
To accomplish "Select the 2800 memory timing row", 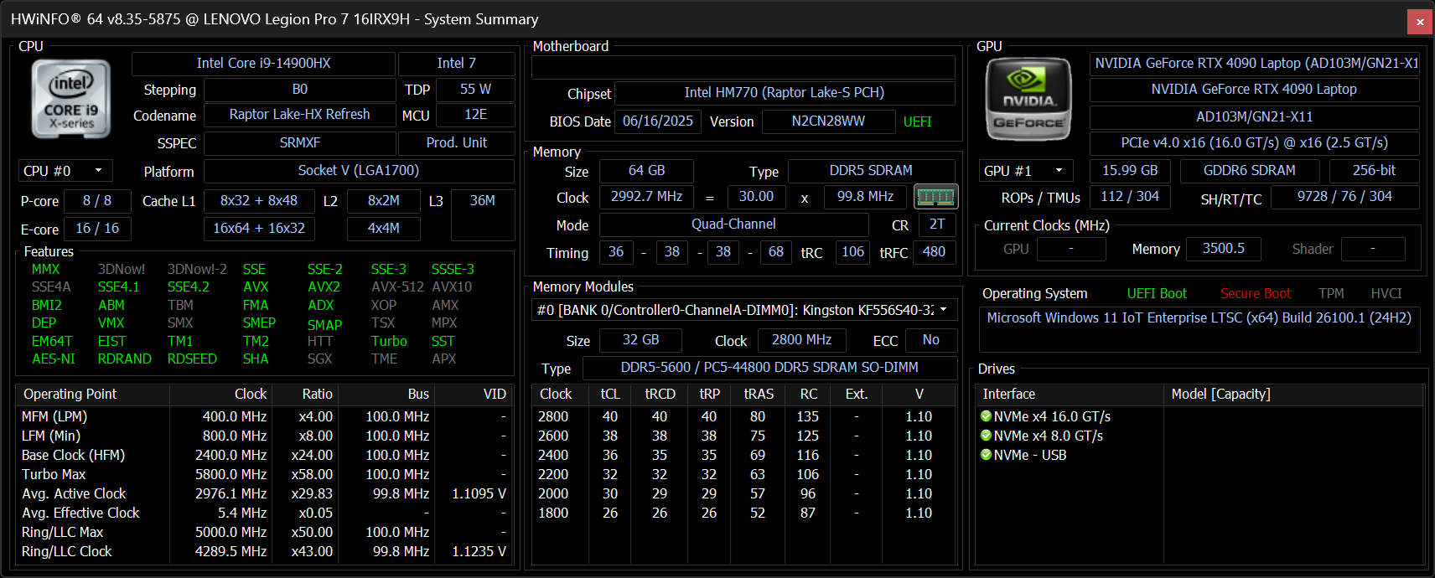I will [x=743, y=416].
